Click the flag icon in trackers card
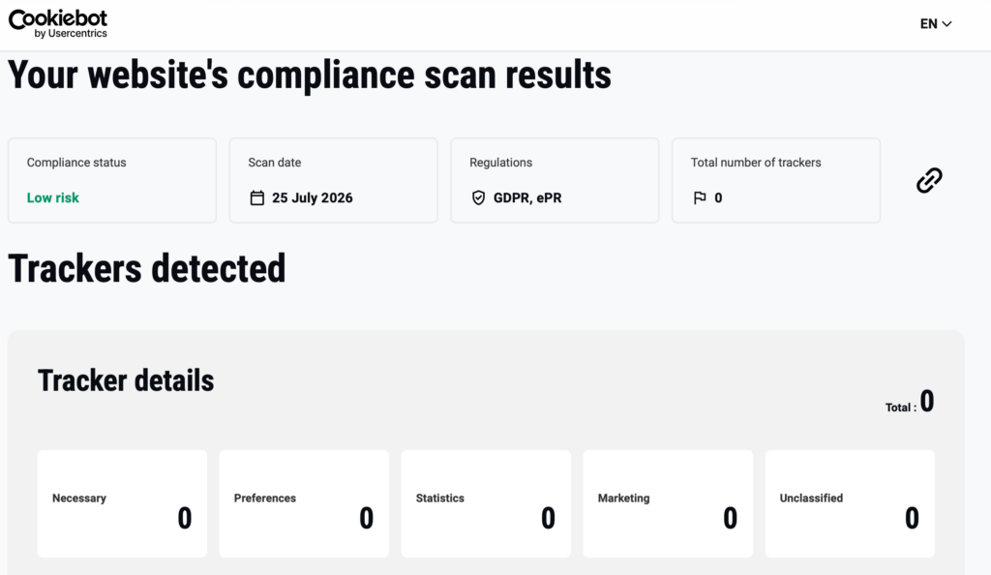991x575 pixels. [x=700, y=197]
